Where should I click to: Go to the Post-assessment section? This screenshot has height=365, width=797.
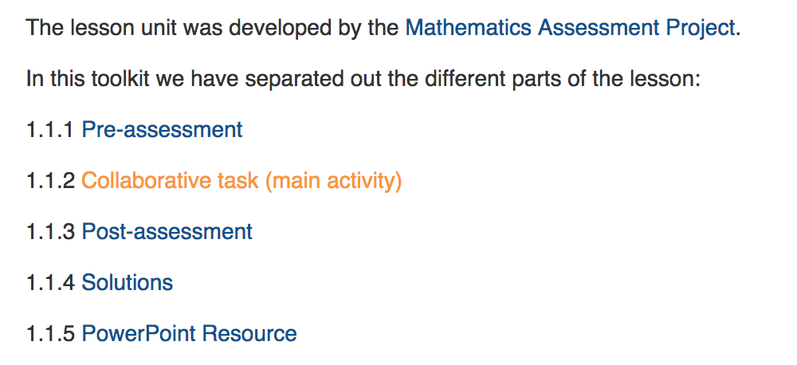pyautogui.click(x=167, y=232)
